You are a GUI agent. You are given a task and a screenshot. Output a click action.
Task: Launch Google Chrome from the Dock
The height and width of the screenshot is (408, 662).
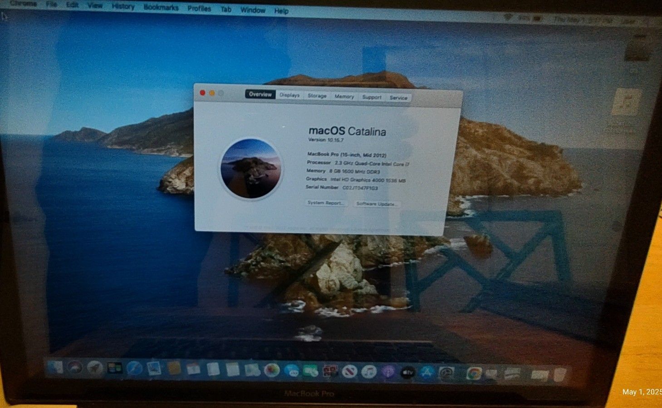click(x=474, y=374)
